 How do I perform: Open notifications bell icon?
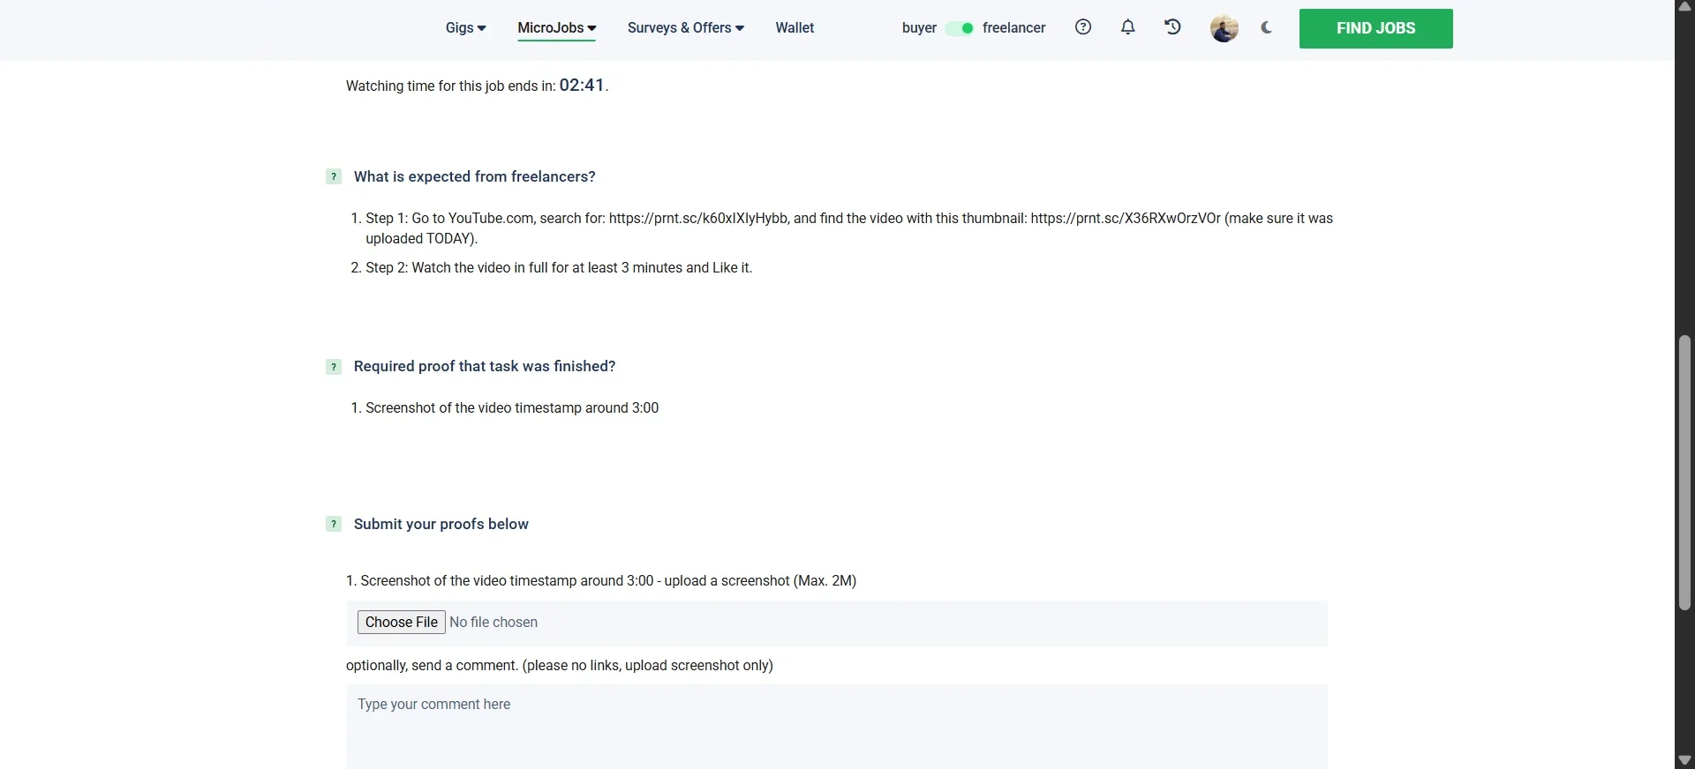(x=1127, y=27)
